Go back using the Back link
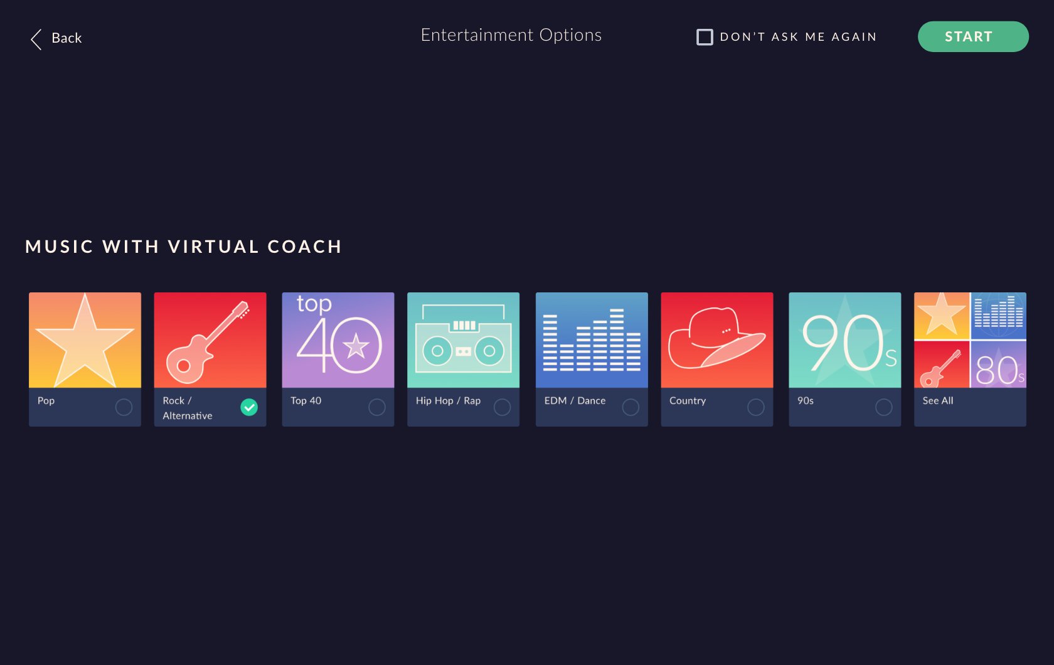Image resolution: width=1054 pixels, height=665 pixels. [67, 38]
